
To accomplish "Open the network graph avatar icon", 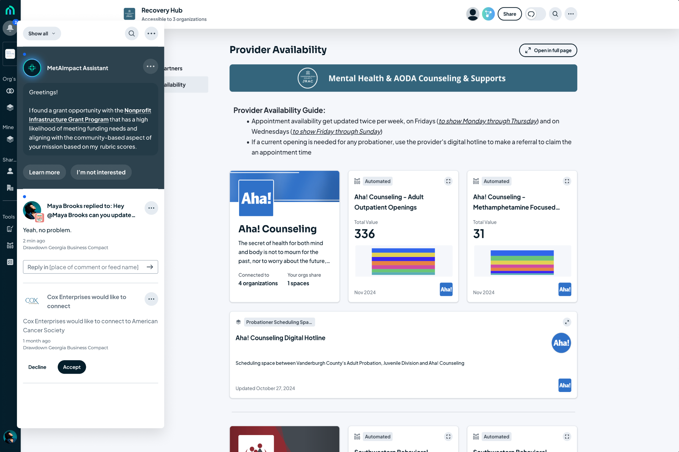I will pyautogui.click(x=488, y=14).
